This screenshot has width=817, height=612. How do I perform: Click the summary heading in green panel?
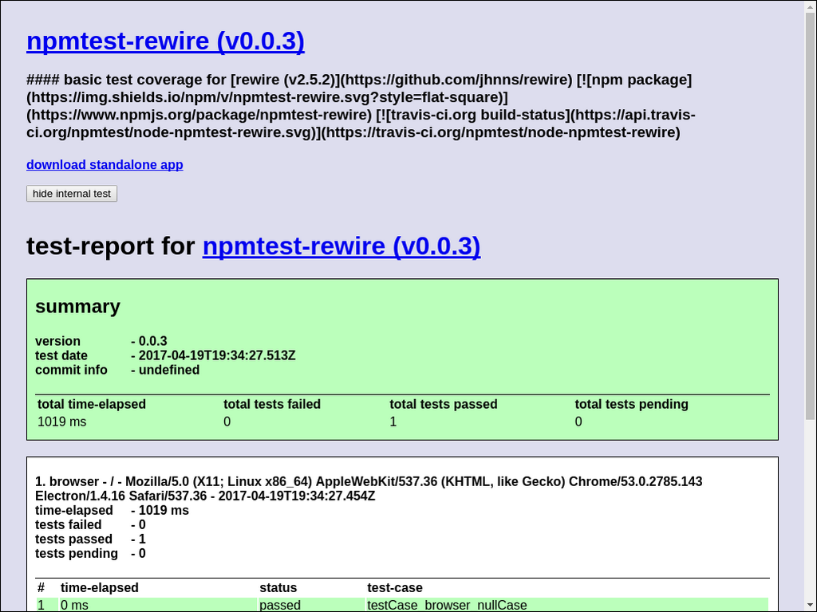pos(77,307)
